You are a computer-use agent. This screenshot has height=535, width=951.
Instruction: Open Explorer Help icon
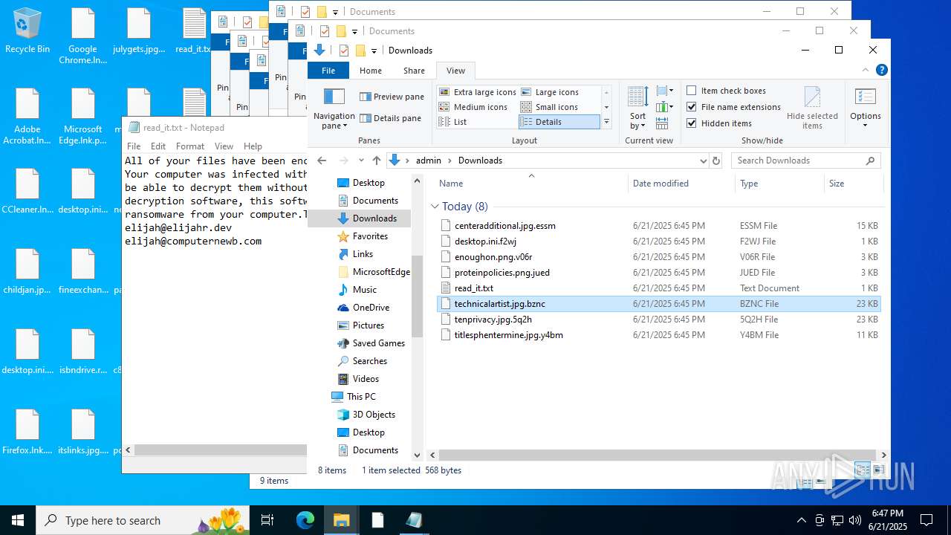click(x=881, y=71)
